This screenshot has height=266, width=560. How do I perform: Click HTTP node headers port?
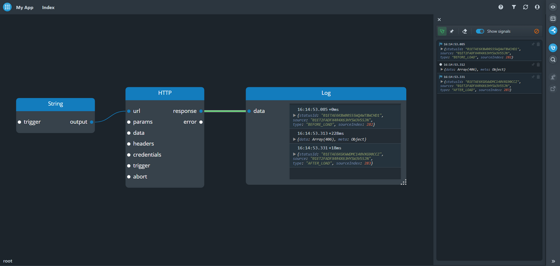click(x=129, y=144)
